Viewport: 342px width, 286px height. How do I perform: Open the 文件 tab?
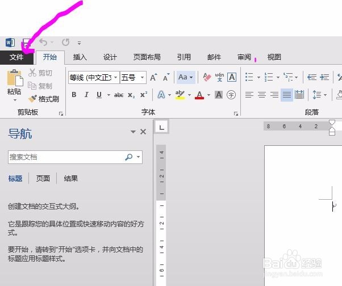16,57
